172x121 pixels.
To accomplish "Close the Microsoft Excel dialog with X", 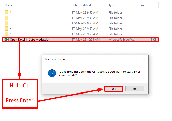I will click(x=144, y=59).
